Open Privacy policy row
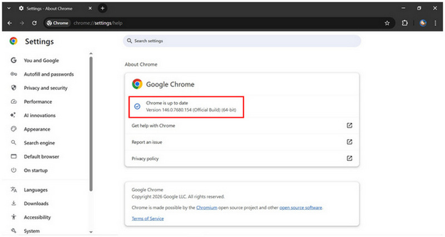 (x=242, y=158)
